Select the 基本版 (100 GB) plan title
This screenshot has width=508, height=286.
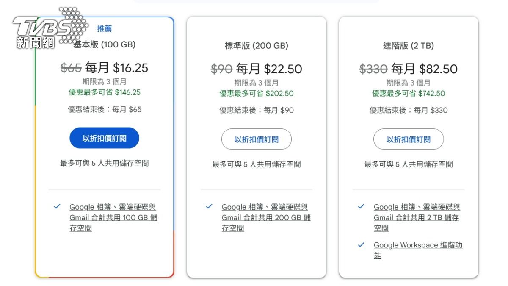[105, 45]
